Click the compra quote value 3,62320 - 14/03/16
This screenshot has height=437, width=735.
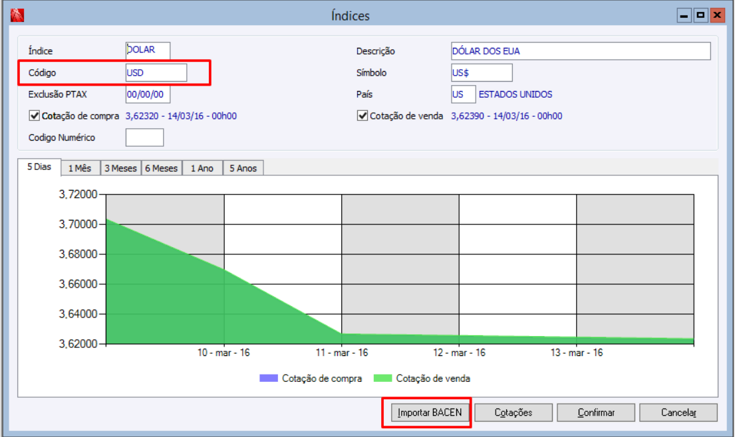coord(181,116)
